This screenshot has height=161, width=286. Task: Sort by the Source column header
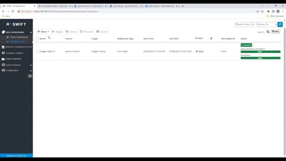pyautogui.click(x=69, y=39)
